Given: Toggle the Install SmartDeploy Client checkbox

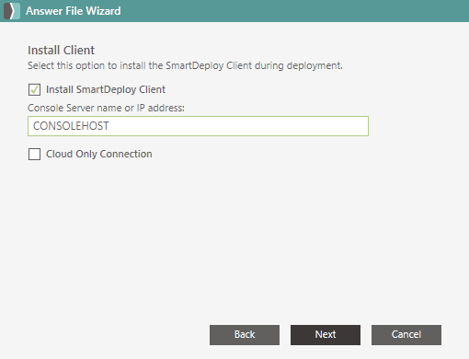Looking at the screenshot, I should pyautogui.click(x=34, y=90).
